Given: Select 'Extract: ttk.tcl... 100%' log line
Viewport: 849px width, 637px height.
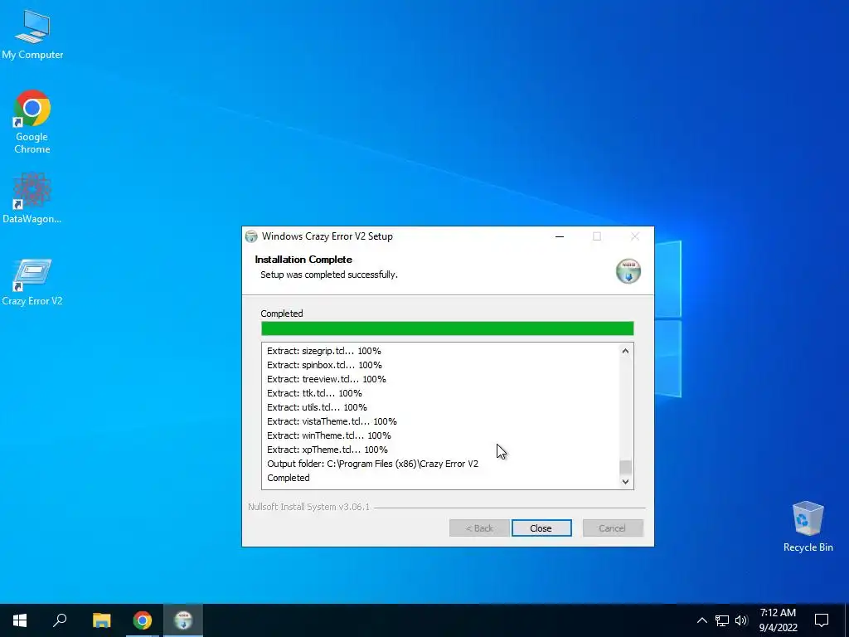Looking at the screenshot, I should pos(314,393).
